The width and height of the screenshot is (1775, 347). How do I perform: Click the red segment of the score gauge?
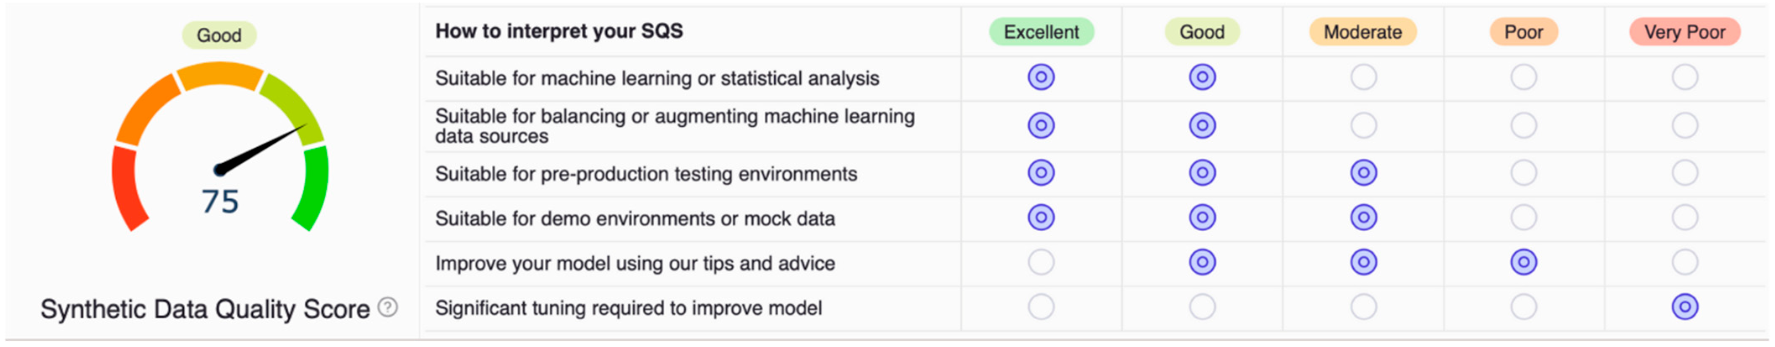click(x=128, y=189)
